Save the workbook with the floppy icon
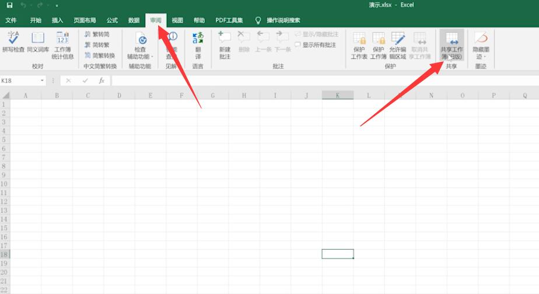 click(9, 5)
